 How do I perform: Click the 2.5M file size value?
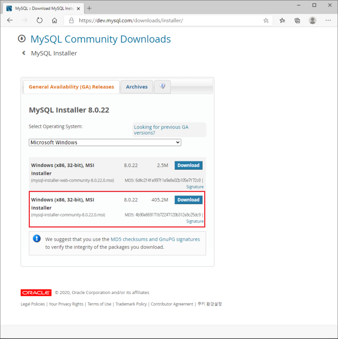click(163, 165)
